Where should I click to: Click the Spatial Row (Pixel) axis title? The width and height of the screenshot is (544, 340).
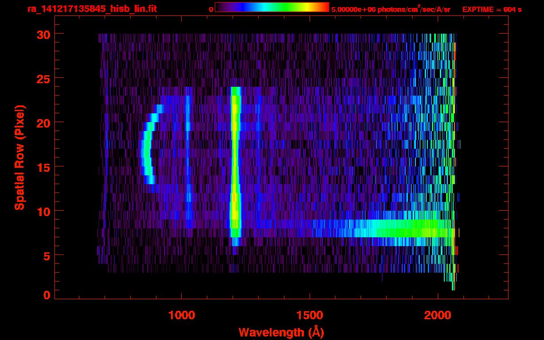tap(20, 157)
